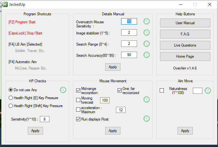Select Health Right [E] Key Pressure option

[x=11, y=98]
